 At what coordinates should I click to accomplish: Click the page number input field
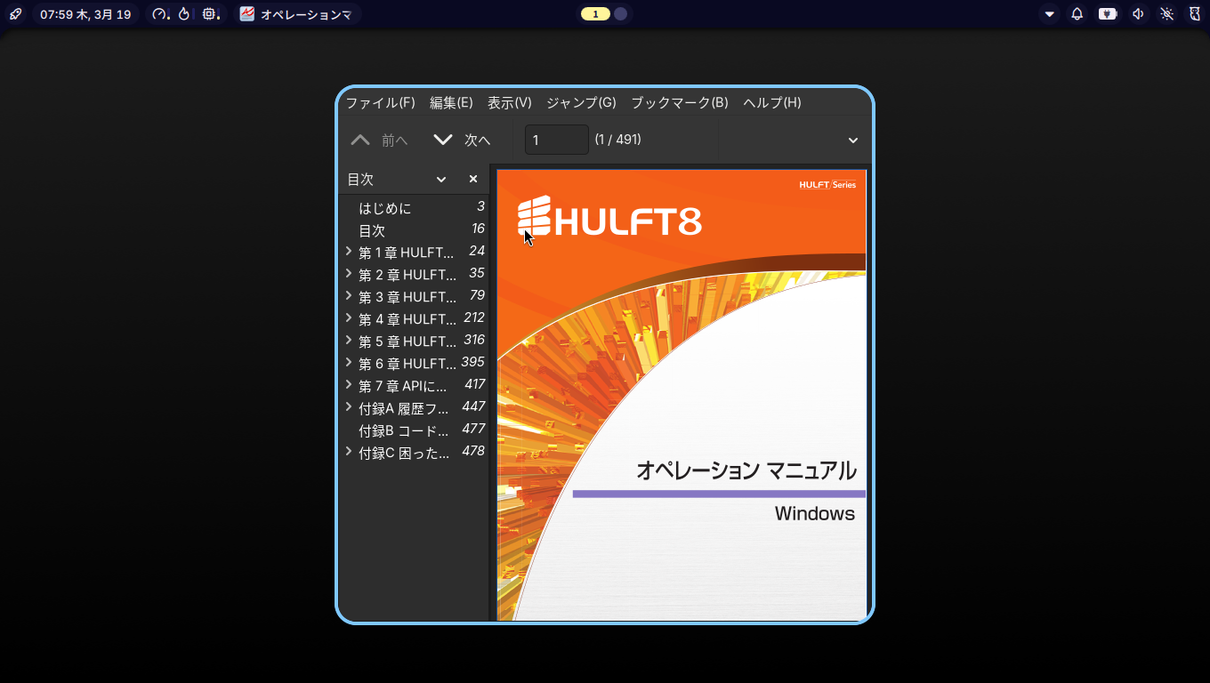pos(557,140)
